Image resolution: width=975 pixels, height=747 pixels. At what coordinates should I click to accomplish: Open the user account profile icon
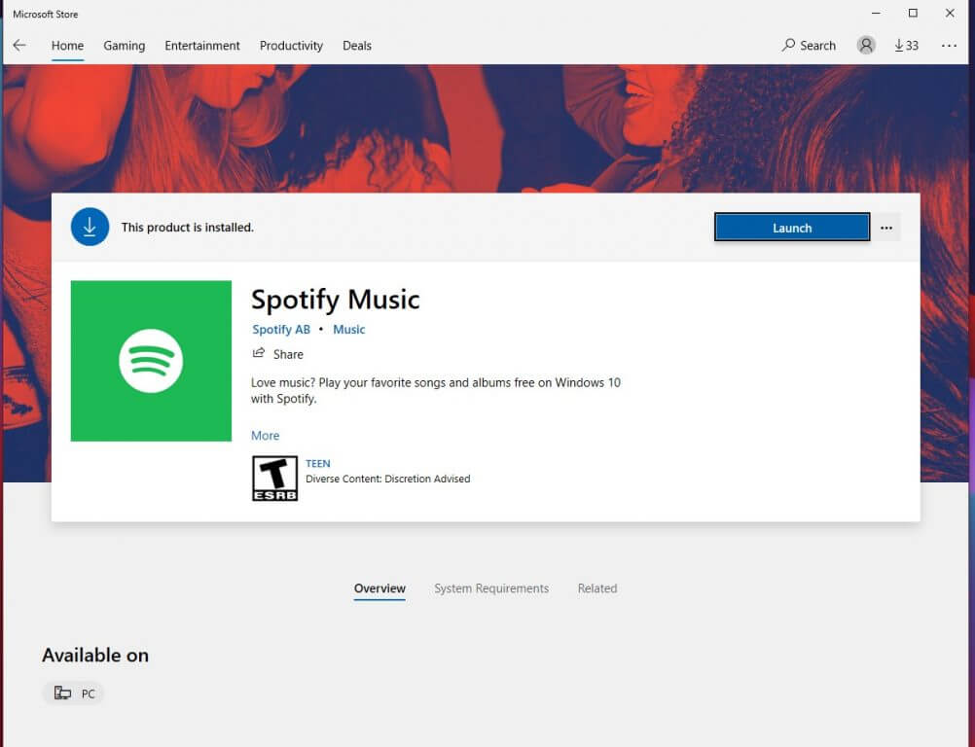[x=866, y=45]
